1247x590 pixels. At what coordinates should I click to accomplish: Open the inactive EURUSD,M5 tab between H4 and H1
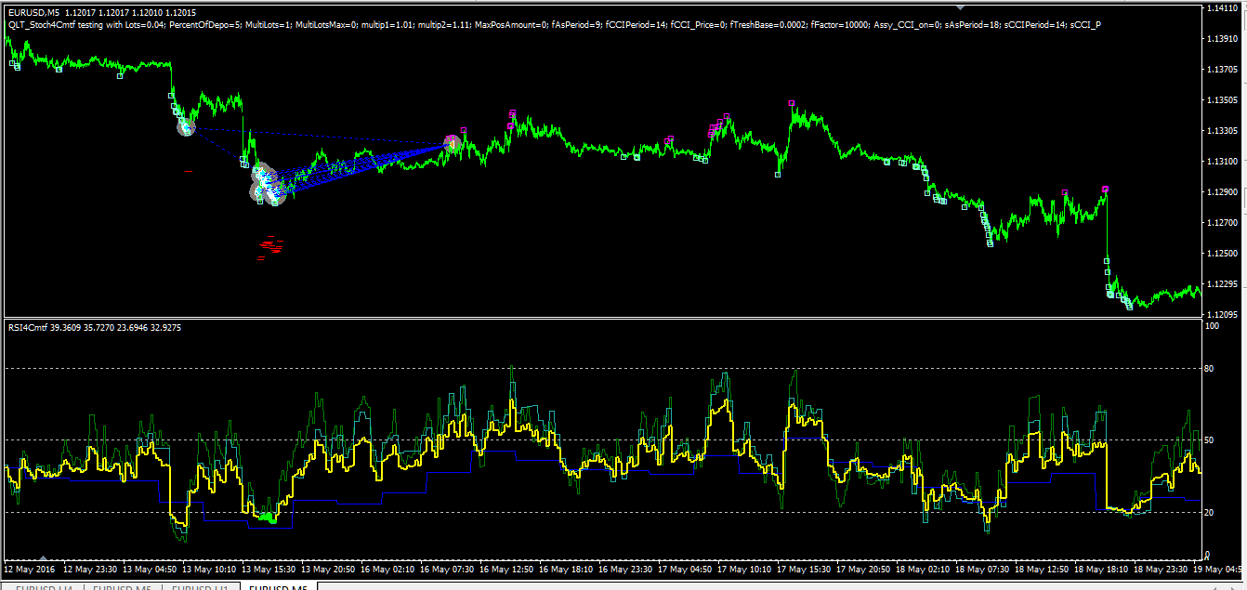(123, 586)
